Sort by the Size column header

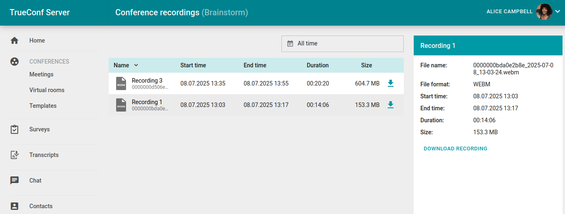[x=366, y=65]
